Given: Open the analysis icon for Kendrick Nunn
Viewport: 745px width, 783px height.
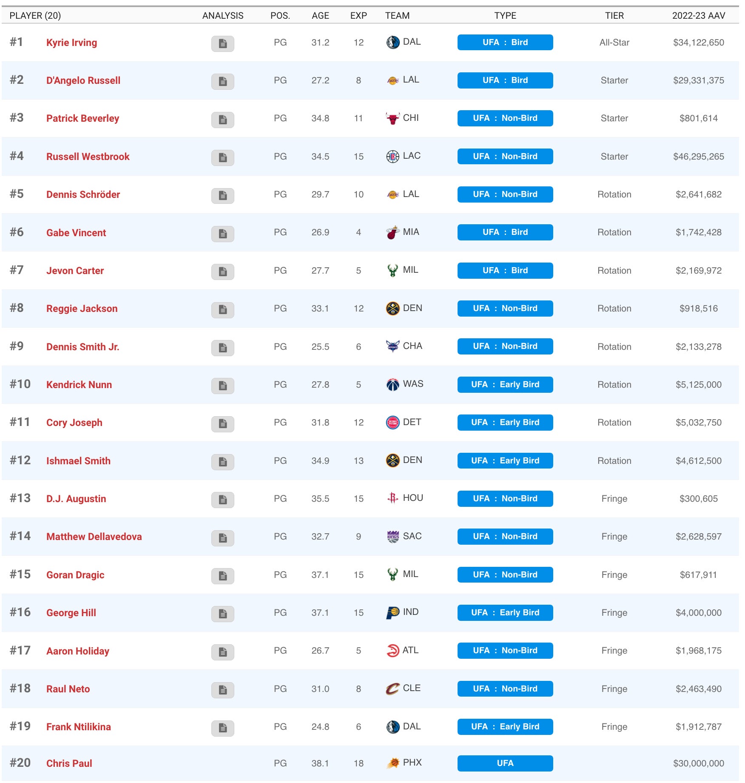Looking at the screenshot, I should point(222,386).
